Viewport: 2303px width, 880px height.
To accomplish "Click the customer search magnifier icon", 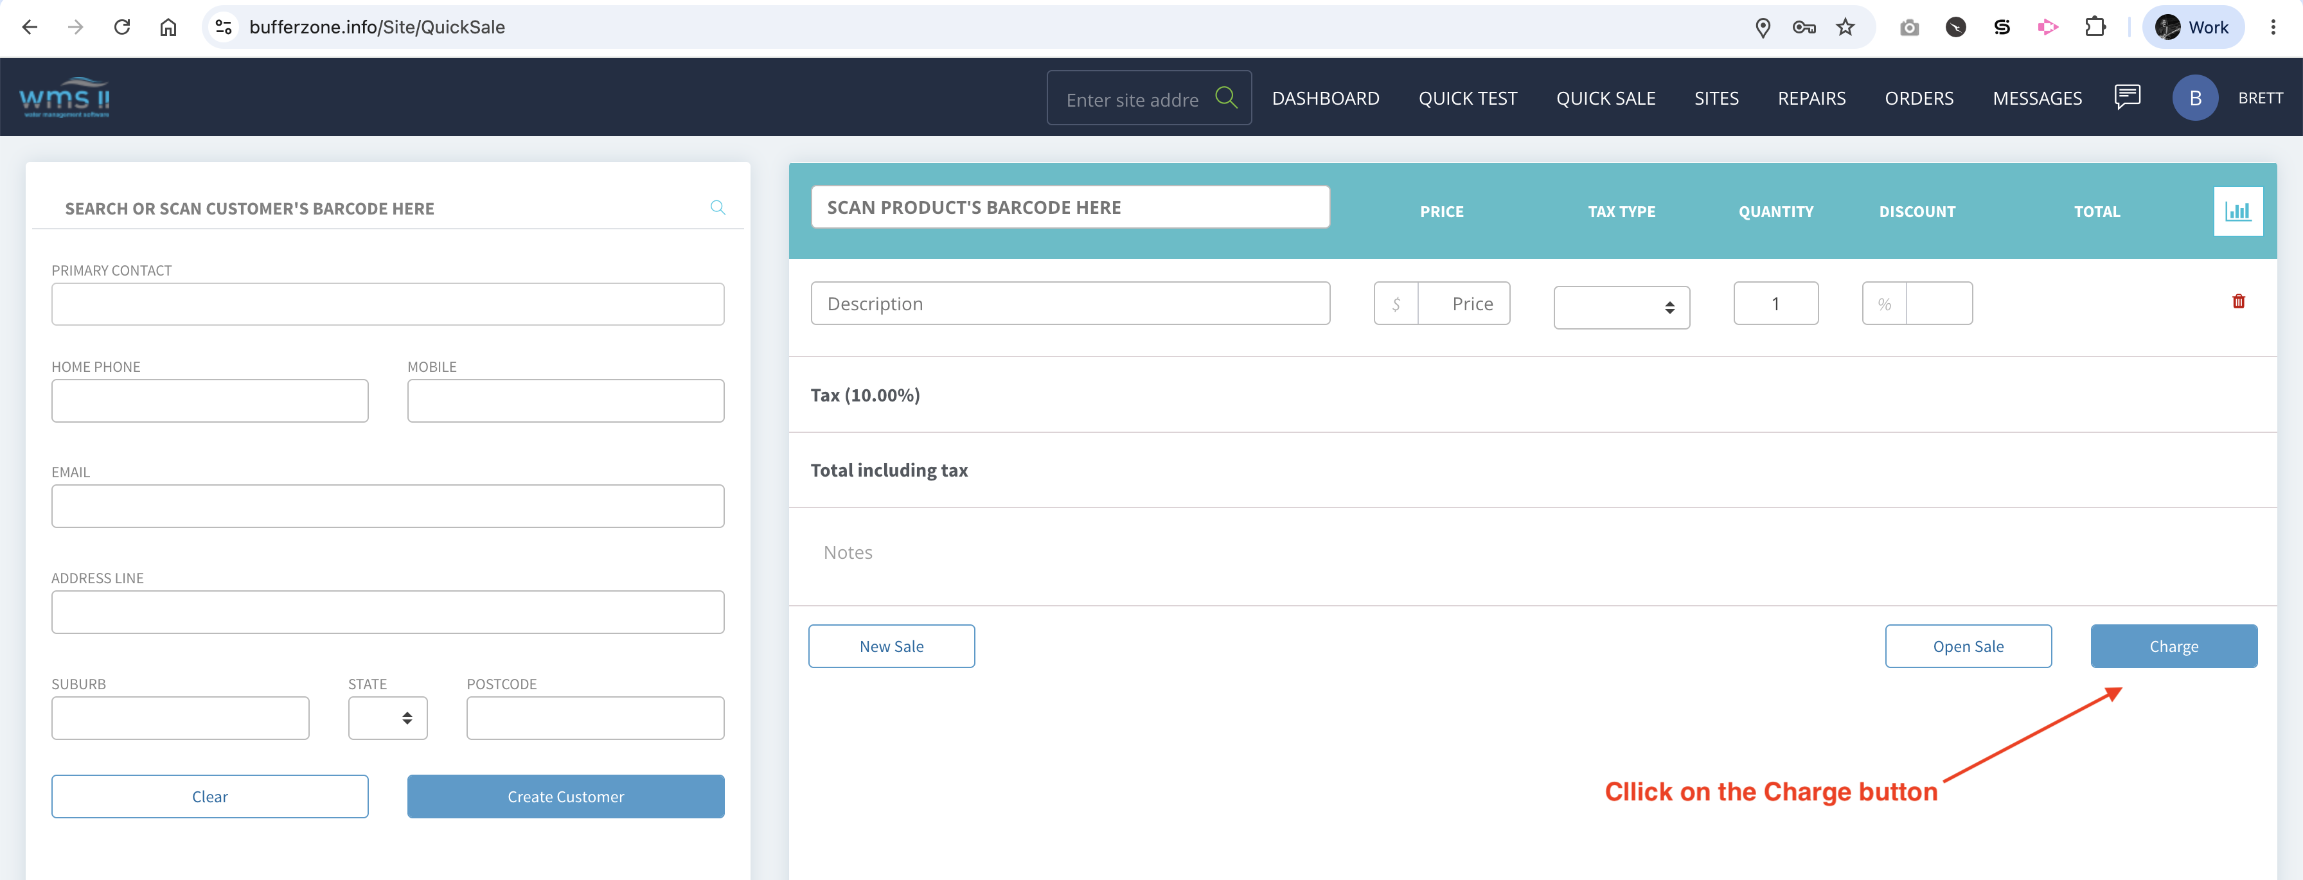I will click(x=717, y=207).
